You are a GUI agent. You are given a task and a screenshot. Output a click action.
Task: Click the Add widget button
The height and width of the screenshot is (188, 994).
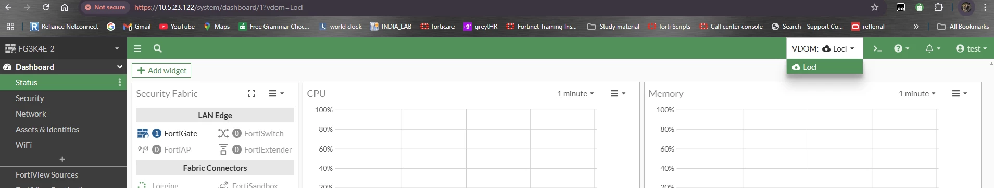click(161, 70)
